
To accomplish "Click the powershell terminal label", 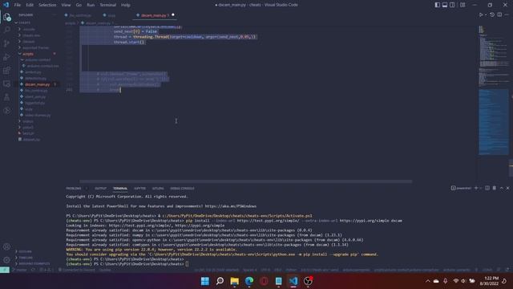I will point(461,188).
